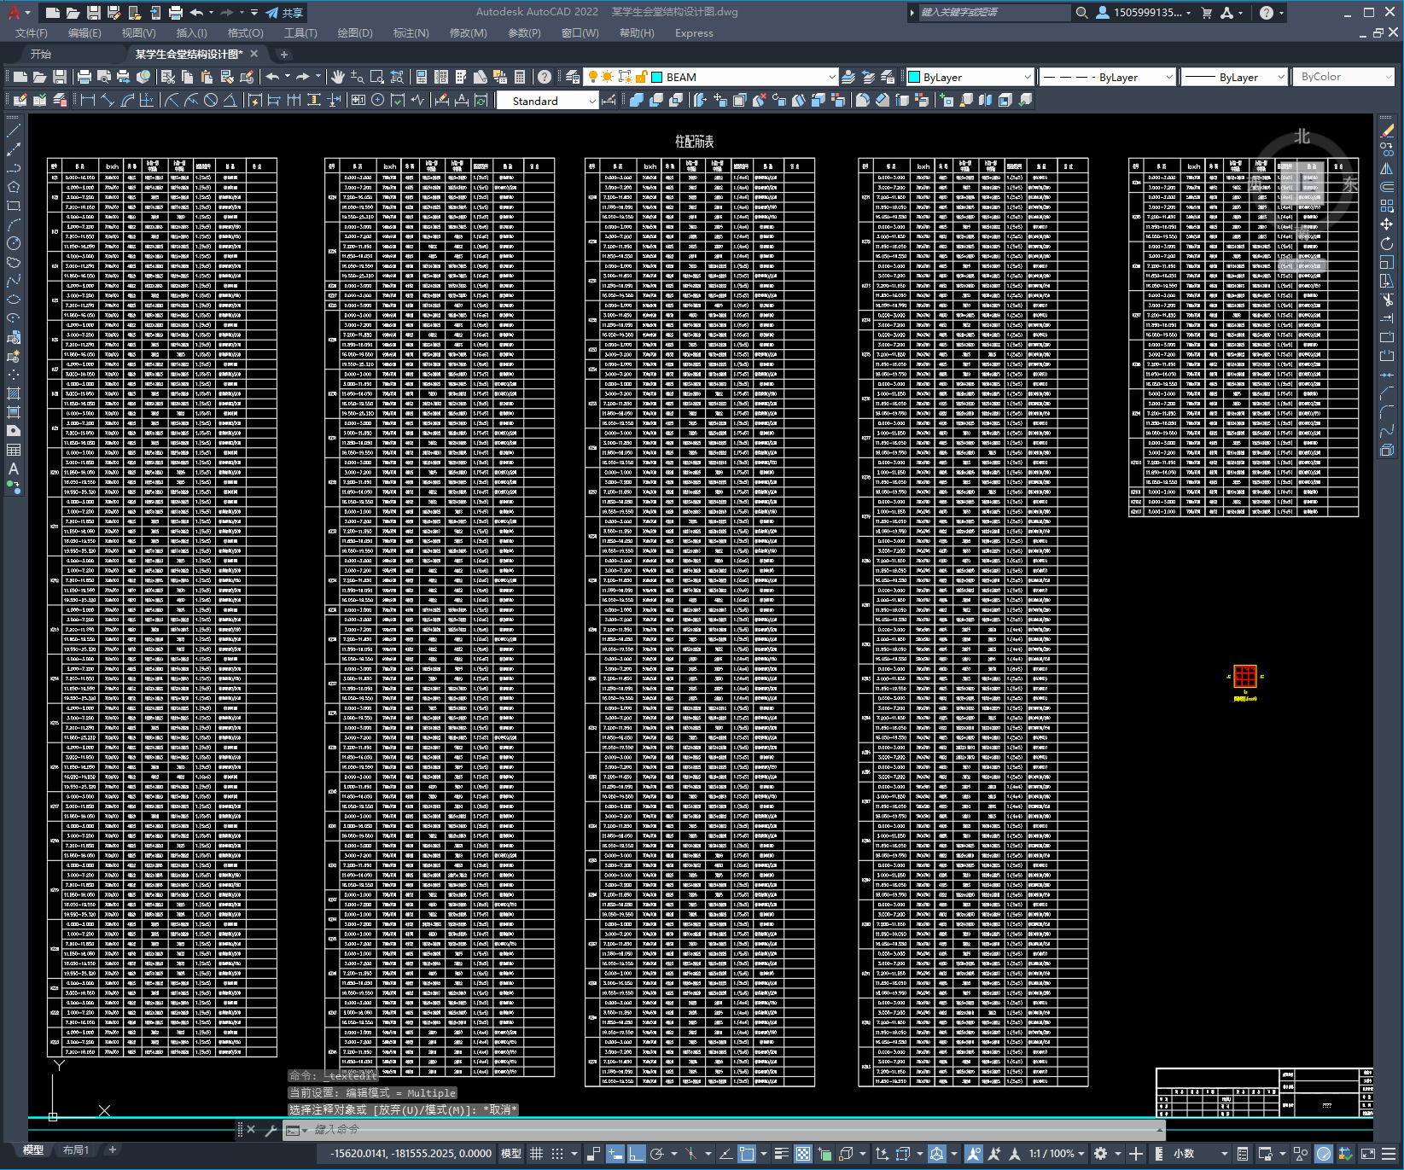This screenshot has height=1170, width=1404.
Task: Select the Rotate tool in modify toolbar
Action: pos(1387,243)
